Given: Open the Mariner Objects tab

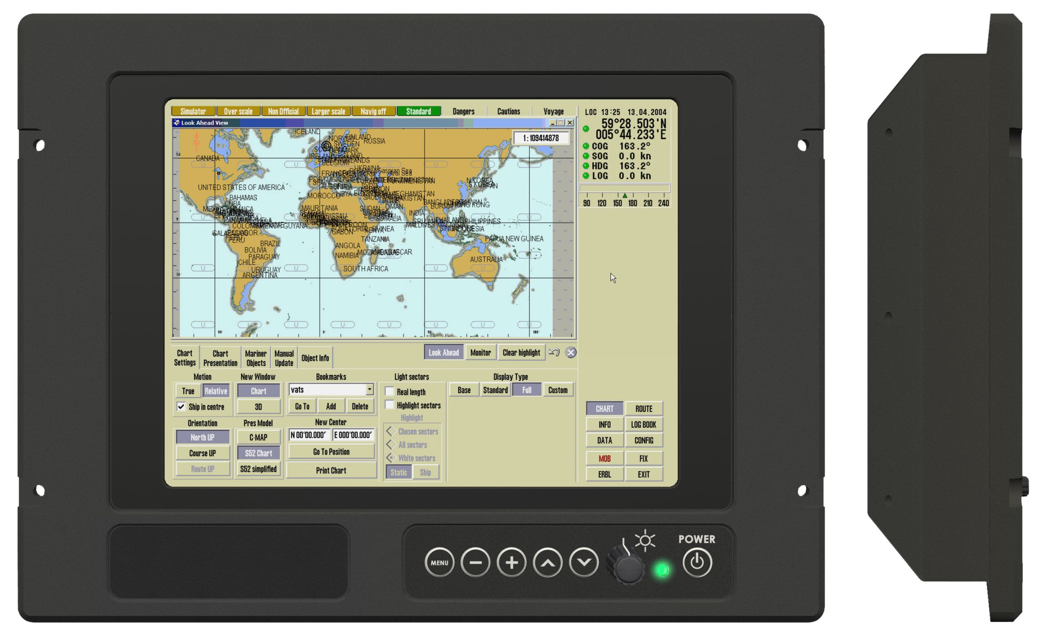Looking at the screenshot, I should click(256, 358).
